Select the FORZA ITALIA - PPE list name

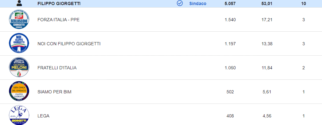click(58, 20)
